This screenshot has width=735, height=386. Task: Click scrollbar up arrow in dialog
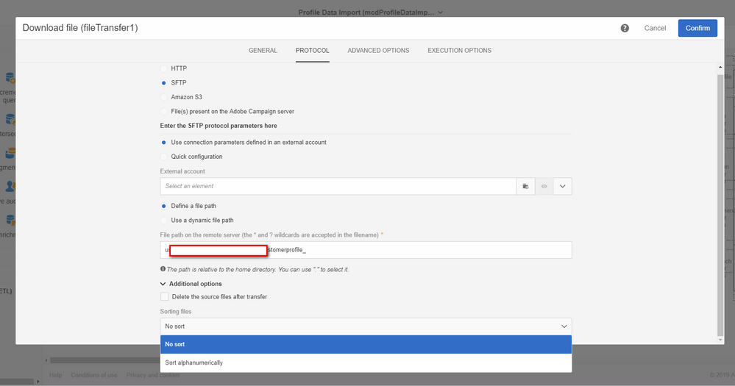pos(720,68)
